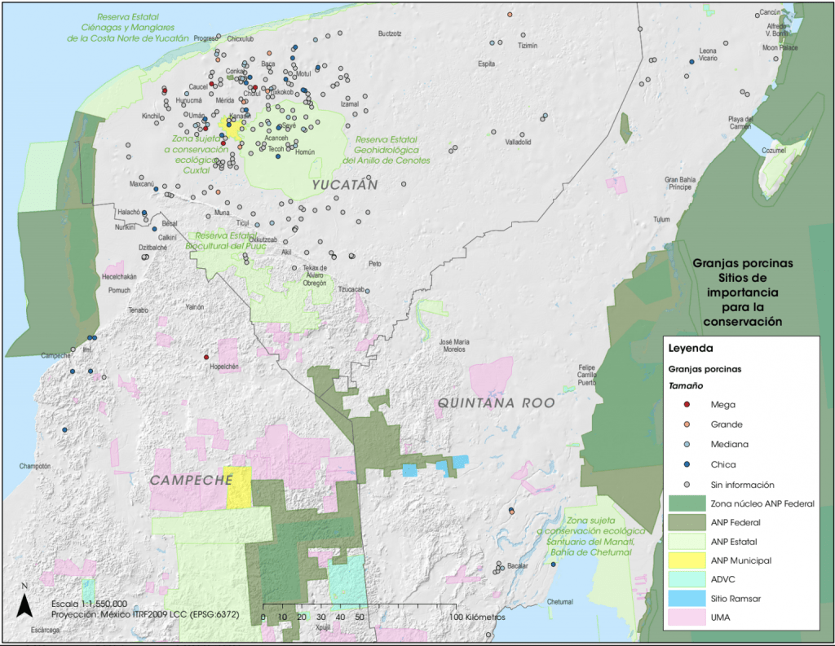Click the YUCATÁN state label
The height and width of the screenshot is (646, 835).
(x=345, y=186)
